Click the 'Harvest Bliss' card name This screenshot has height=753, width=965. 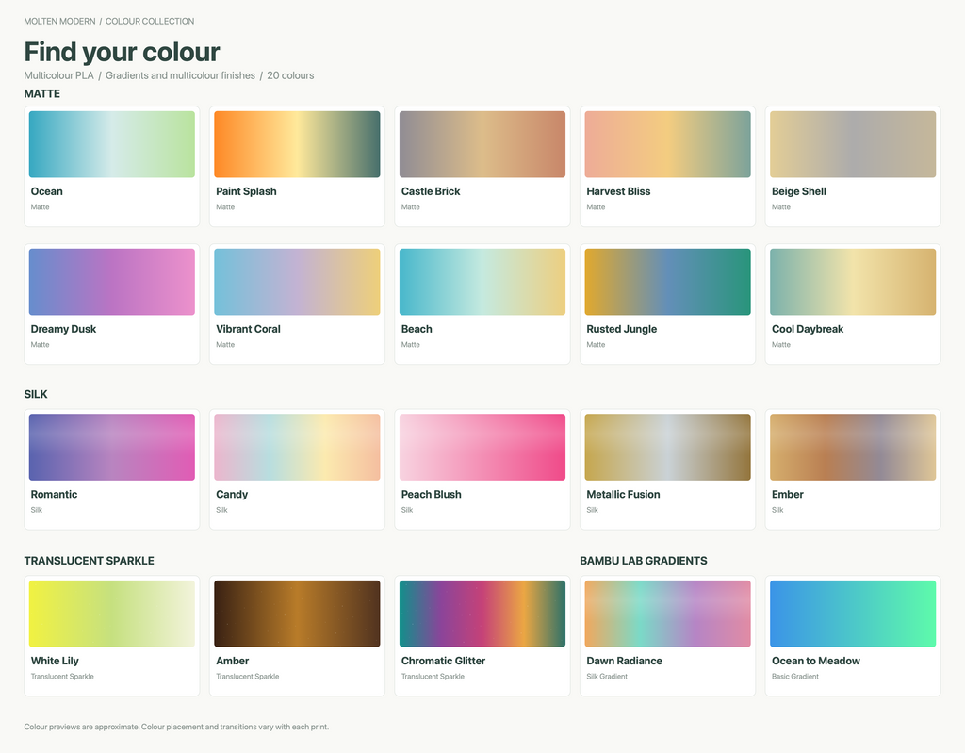coord(618,191)
